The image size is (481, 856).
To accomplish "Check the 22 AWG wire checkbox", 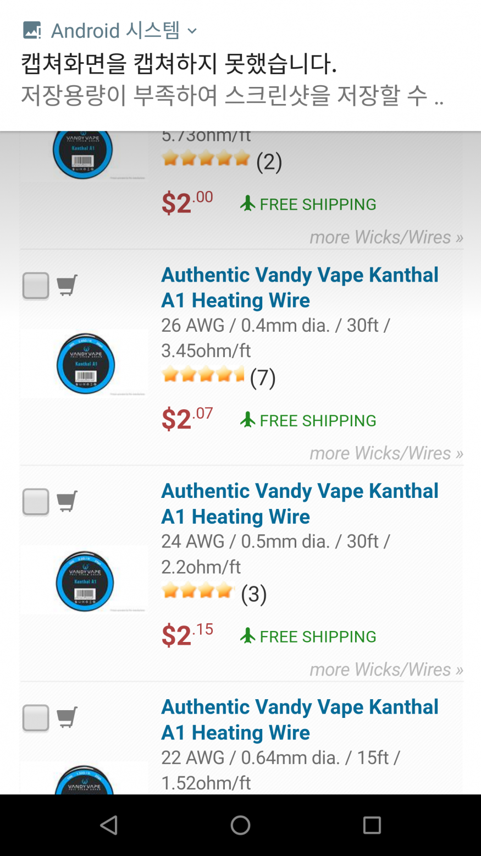I will click(x=36, y=718).
